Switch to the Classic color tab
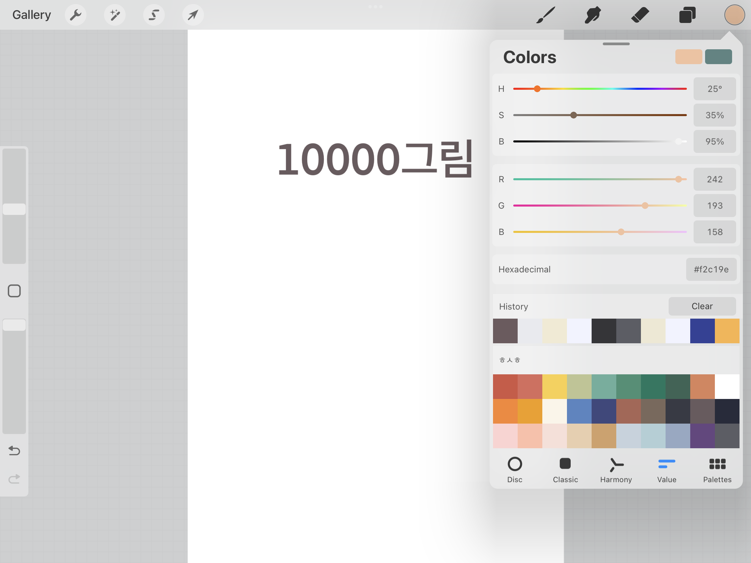 pos(565,470)
